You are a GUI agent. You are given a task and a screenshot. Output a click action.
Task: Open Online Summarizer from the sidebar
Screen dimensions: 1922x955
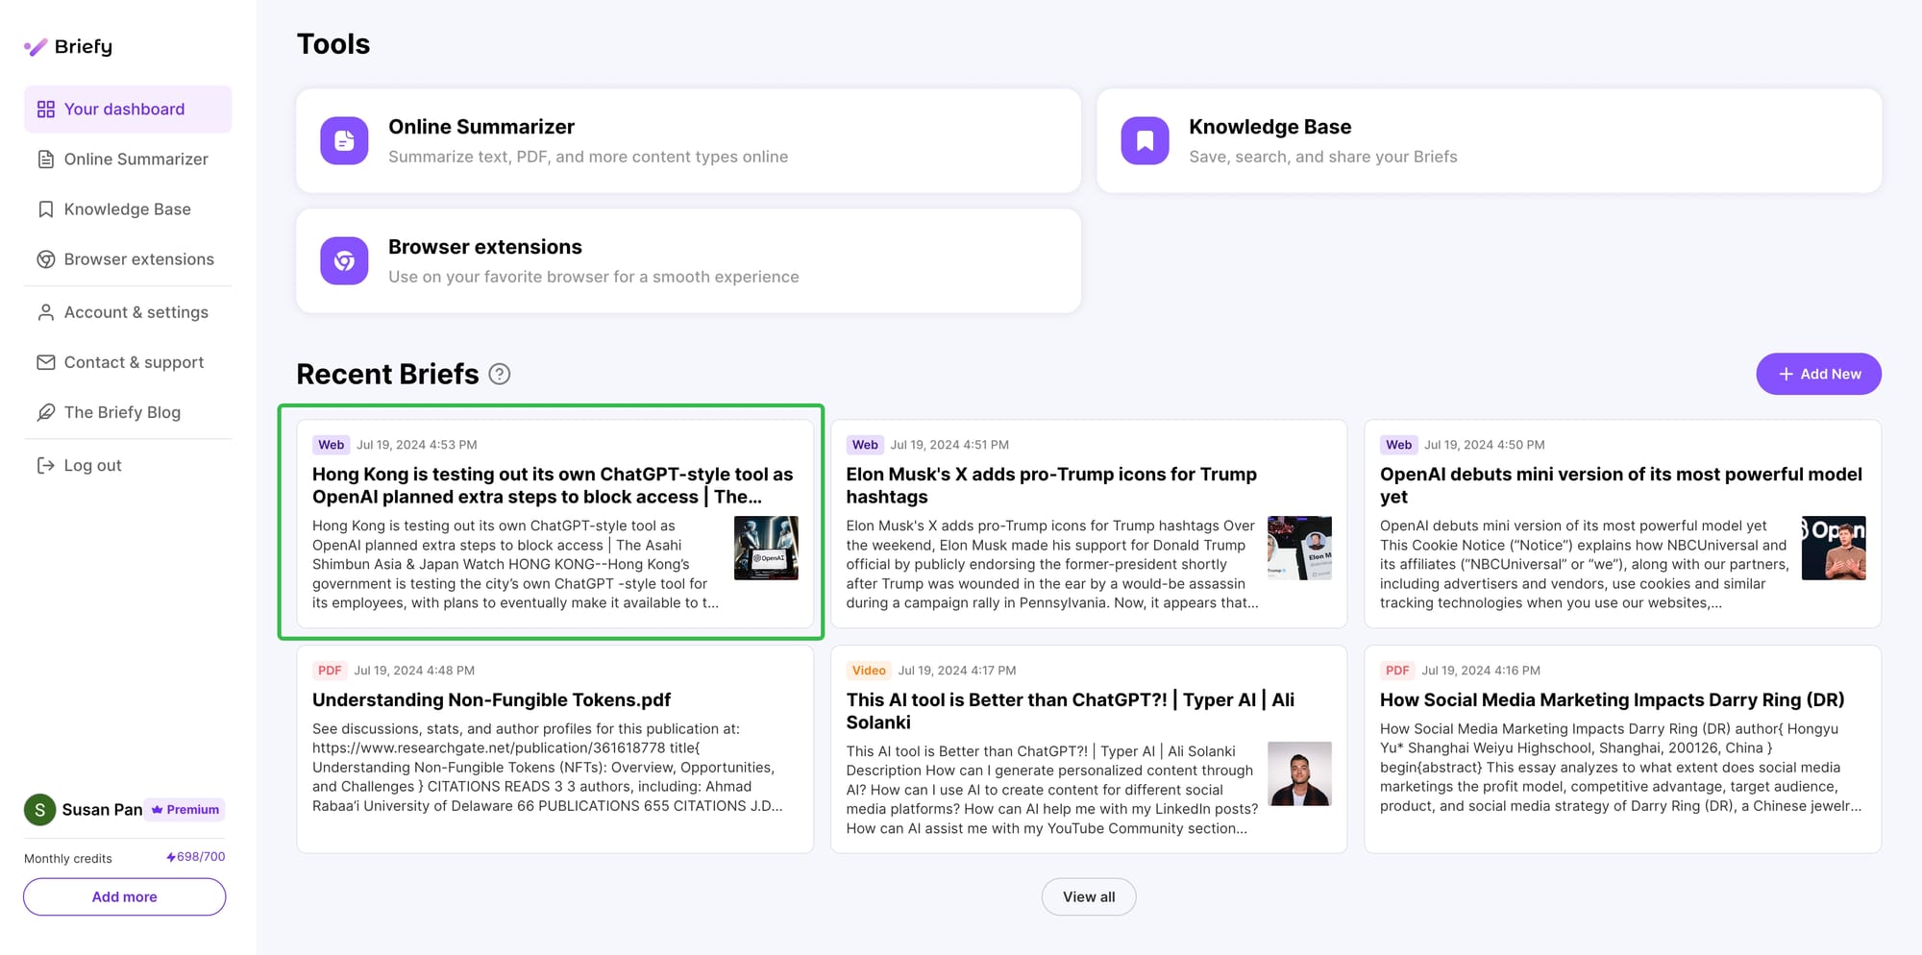tap(128, 159)
